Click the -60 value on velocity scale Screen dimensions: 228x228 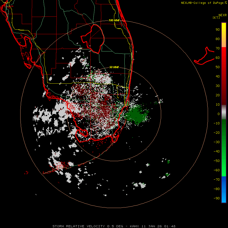point(217,170)
